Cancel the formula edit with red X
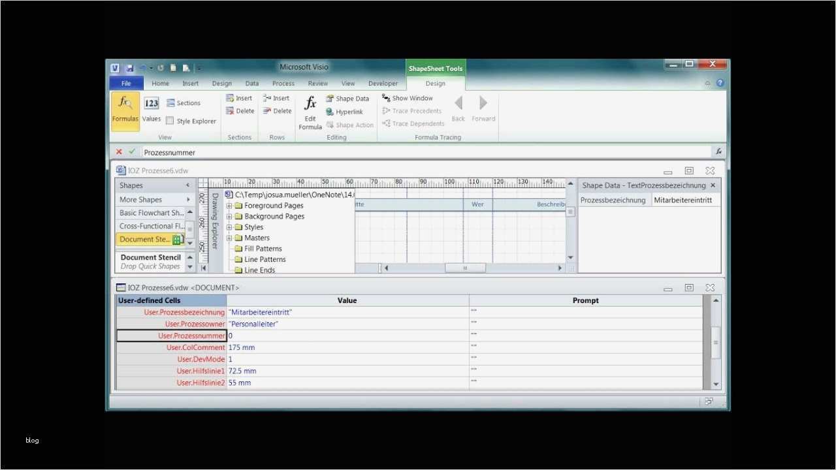The width and height of the screenshot is (836, 470). click(x=119, y=151)
